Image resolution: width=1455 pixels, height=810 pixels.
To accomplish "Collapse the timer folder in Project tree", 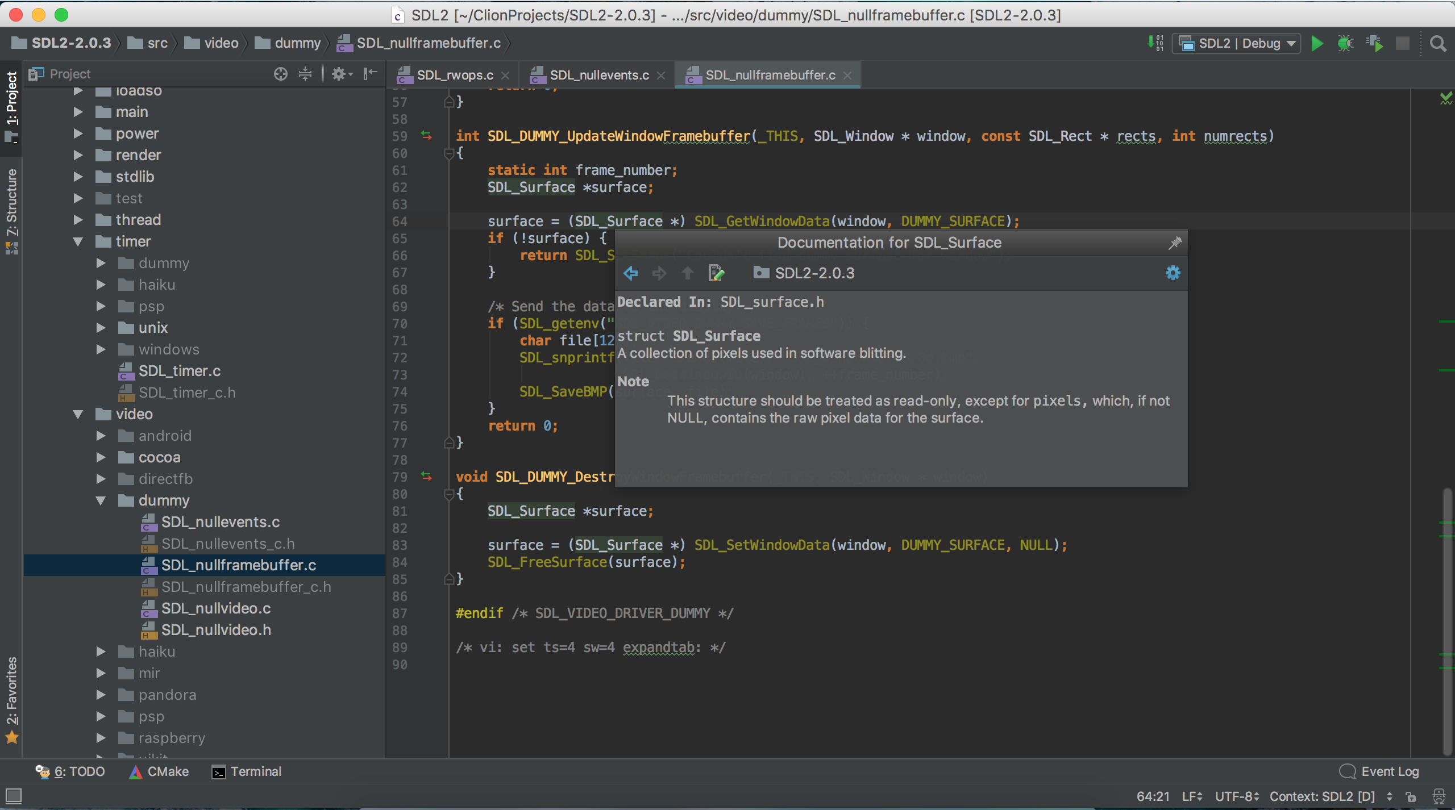I will (x=78, y=241).
